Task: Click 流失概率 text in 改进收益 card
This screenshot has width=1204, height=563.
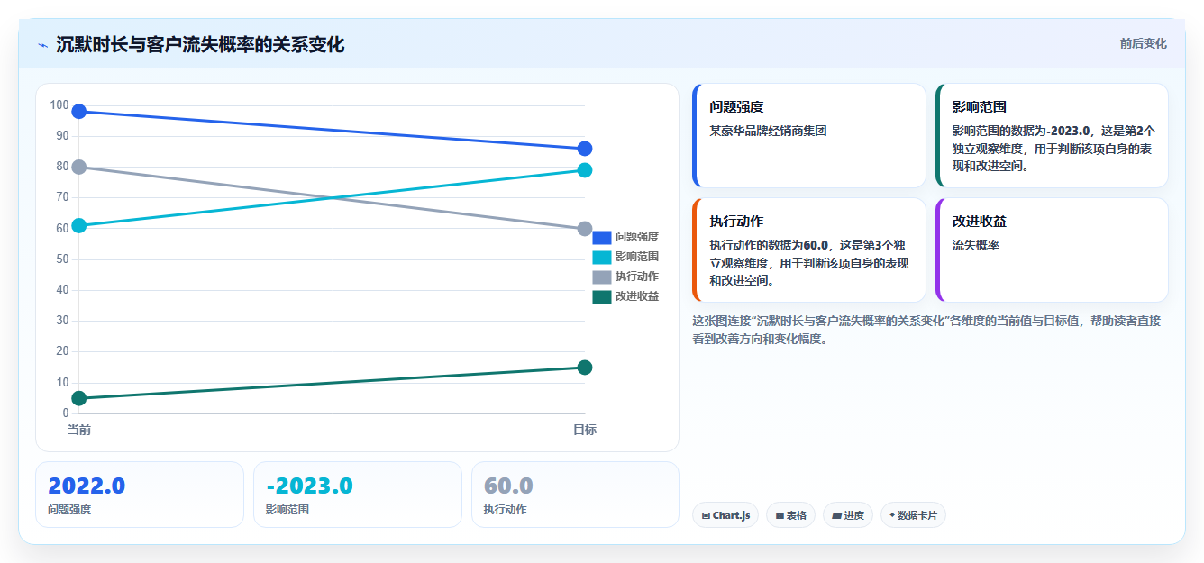Action: click(x=976, y=245)
